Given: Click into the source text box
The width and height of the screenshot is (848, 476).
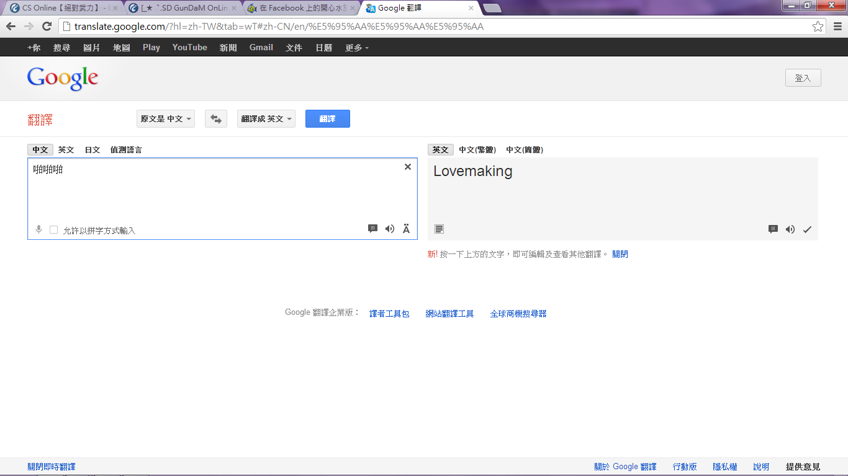Looking at the screenshot, I should click(222, 198).
